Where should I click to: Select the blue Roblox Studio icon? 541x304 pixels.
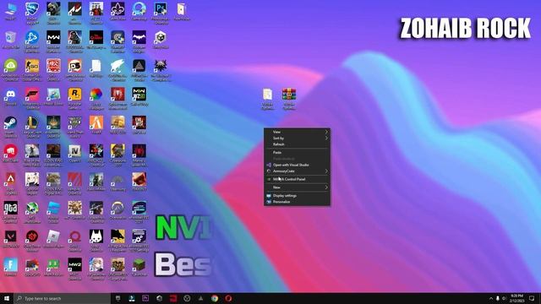pyautogui.click(x=53, y=208)
